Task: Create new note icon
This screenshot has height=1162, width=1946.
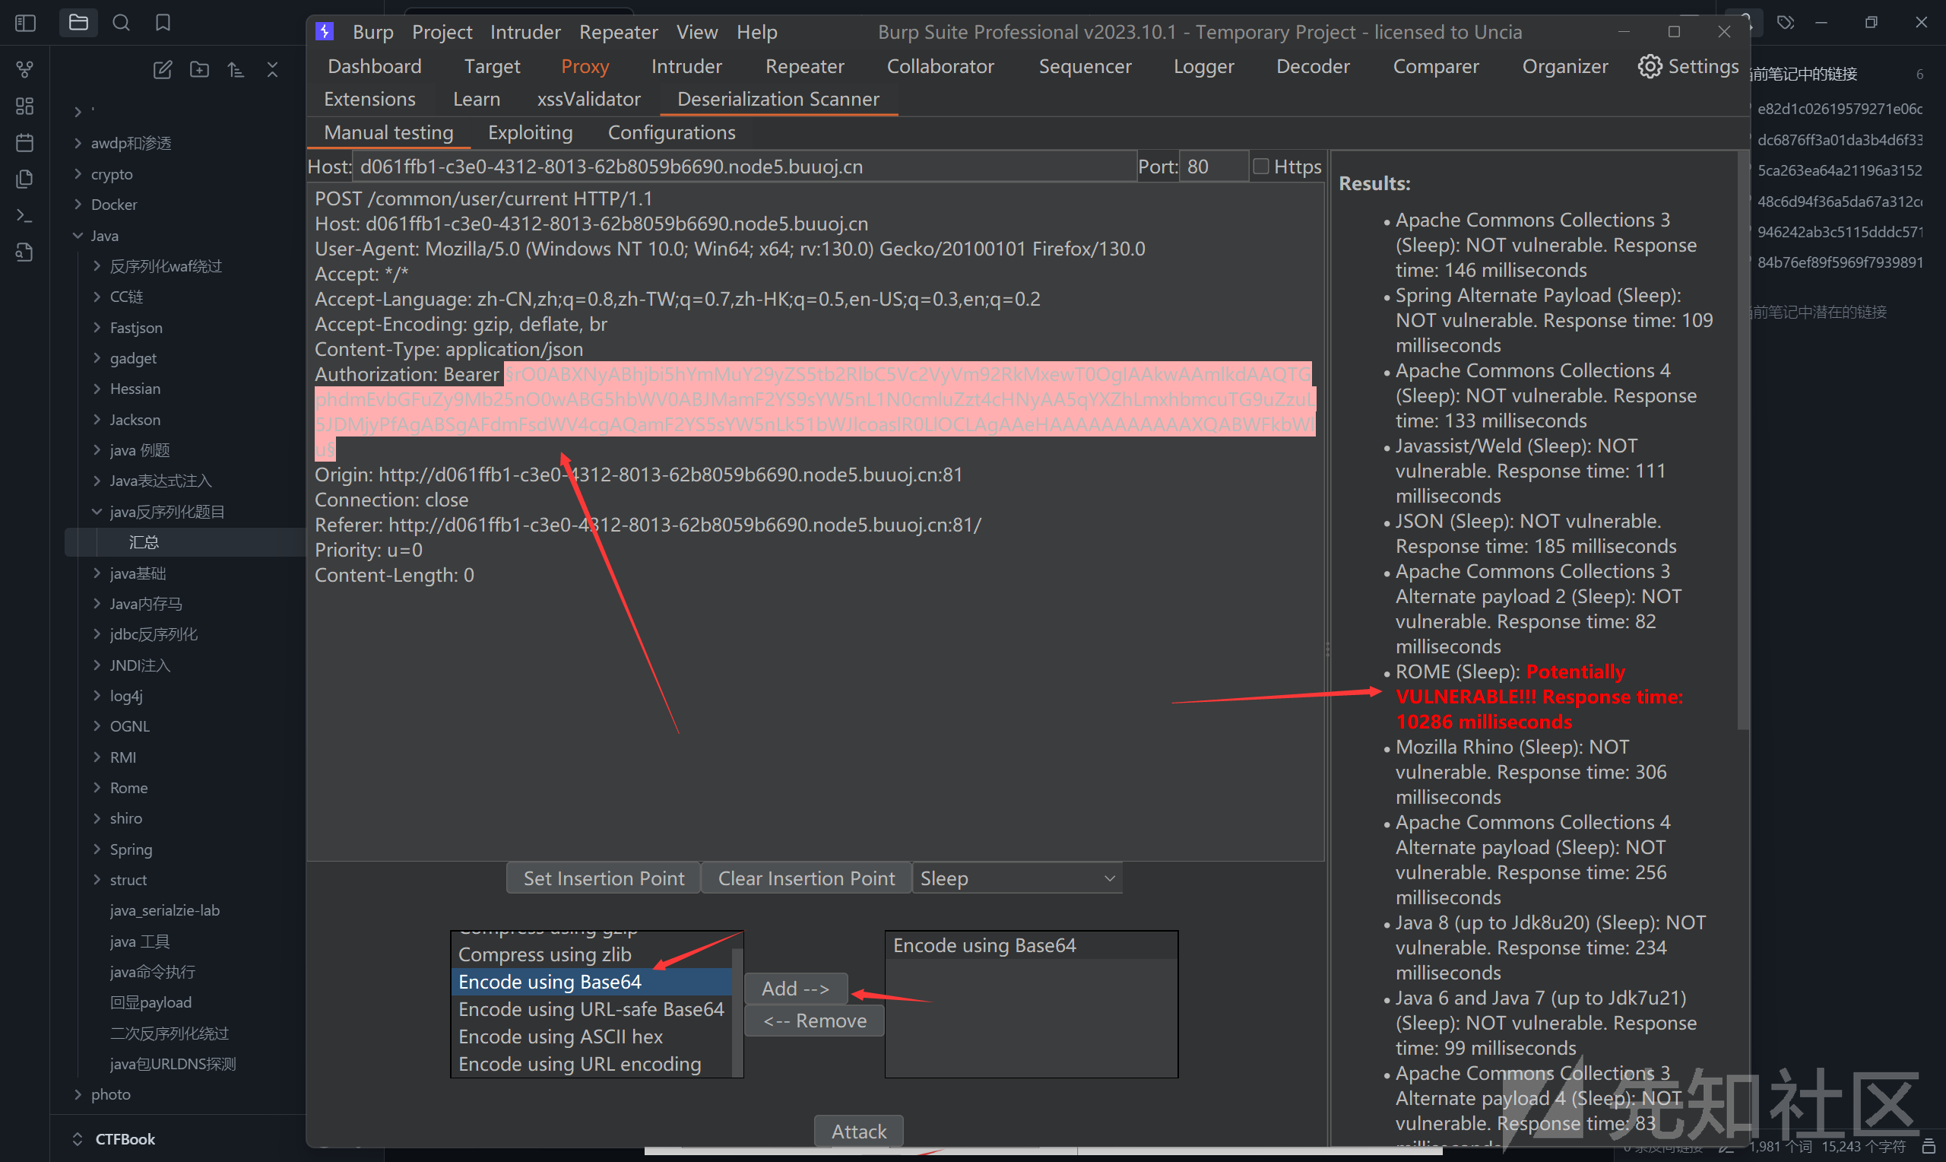Action: pyautogui.click(x=162, y=70)
